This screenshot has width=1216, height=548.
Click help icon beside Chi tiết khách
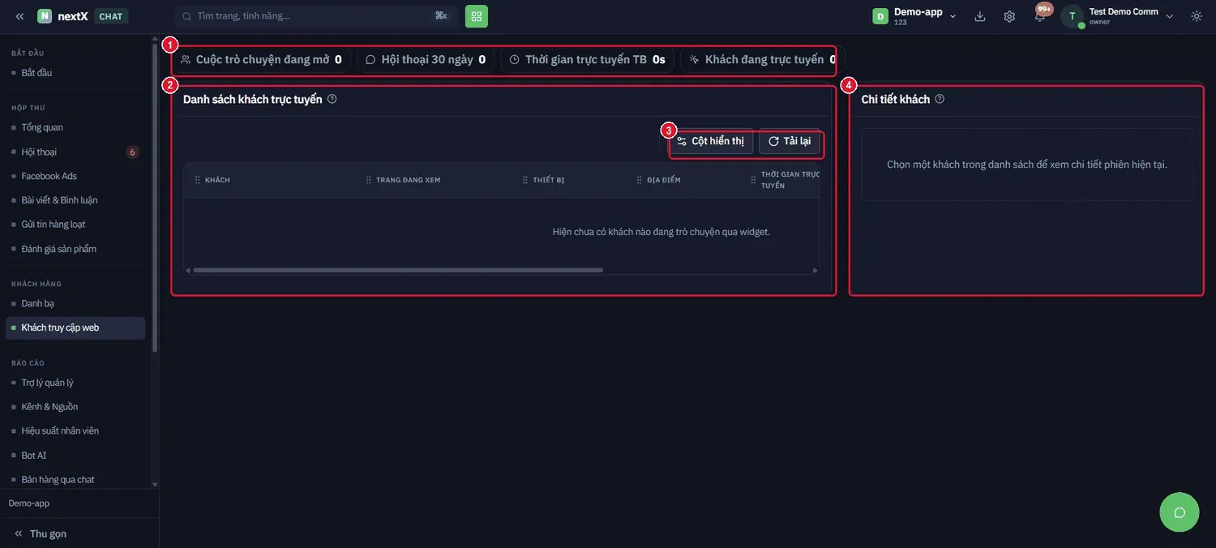tap(940, 99)
